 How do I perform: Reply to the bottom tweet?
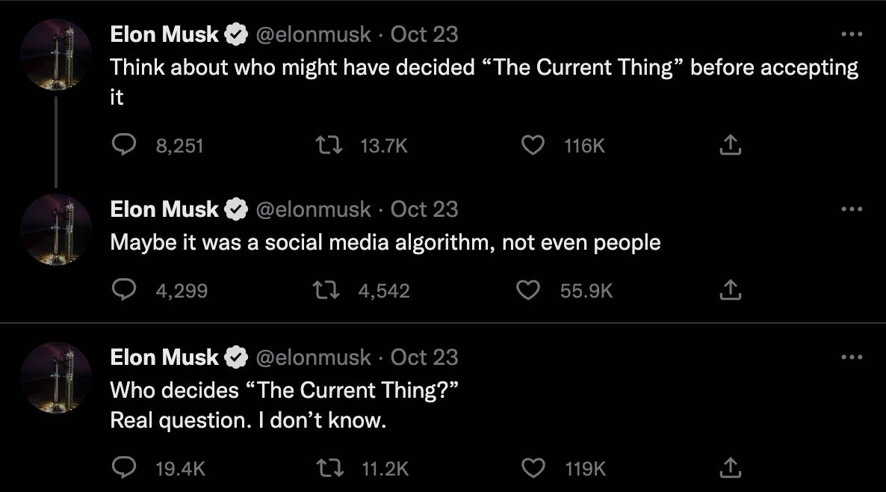[x=126, y=468]
